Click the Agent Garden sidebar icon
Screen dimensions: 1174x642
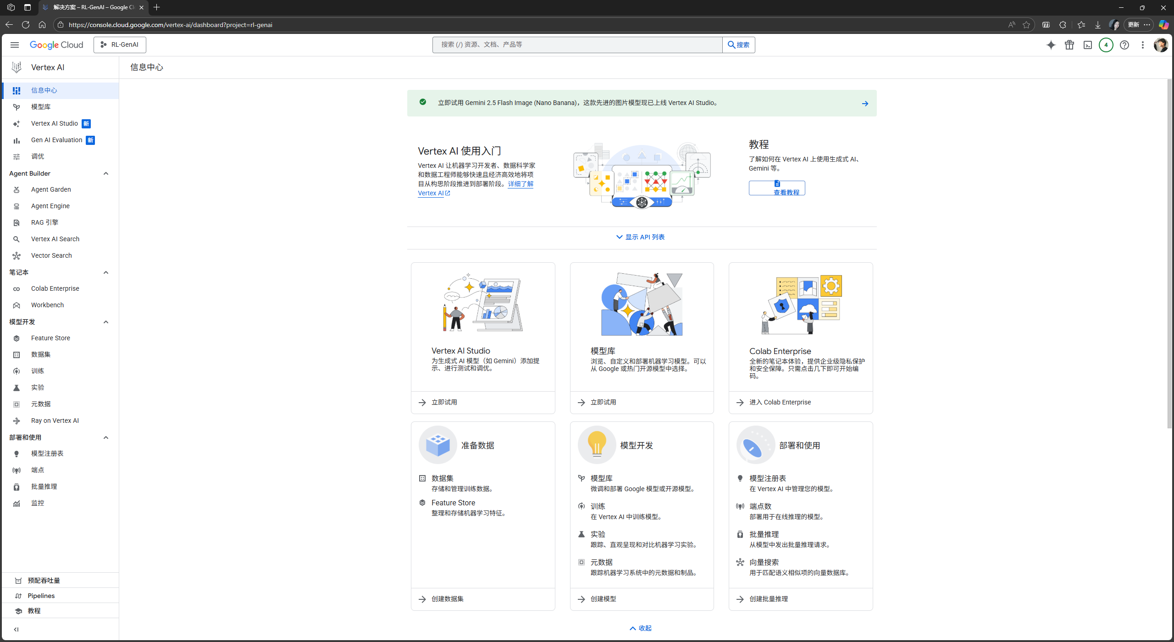click(17, 189)
